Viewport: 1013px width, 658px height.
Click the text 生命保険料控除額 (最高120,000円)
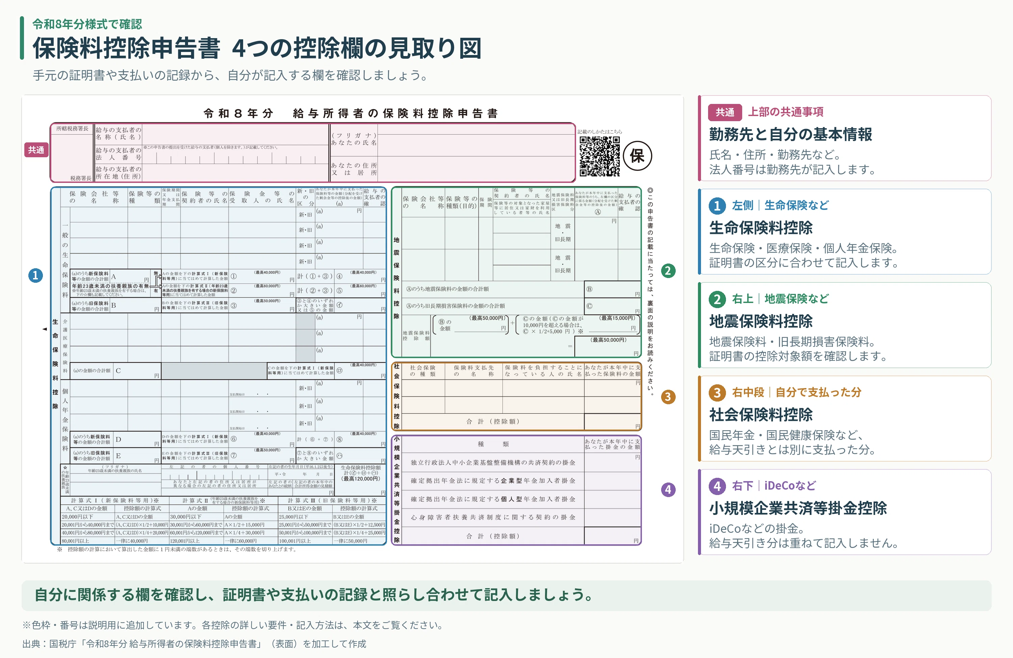point(361,473)
